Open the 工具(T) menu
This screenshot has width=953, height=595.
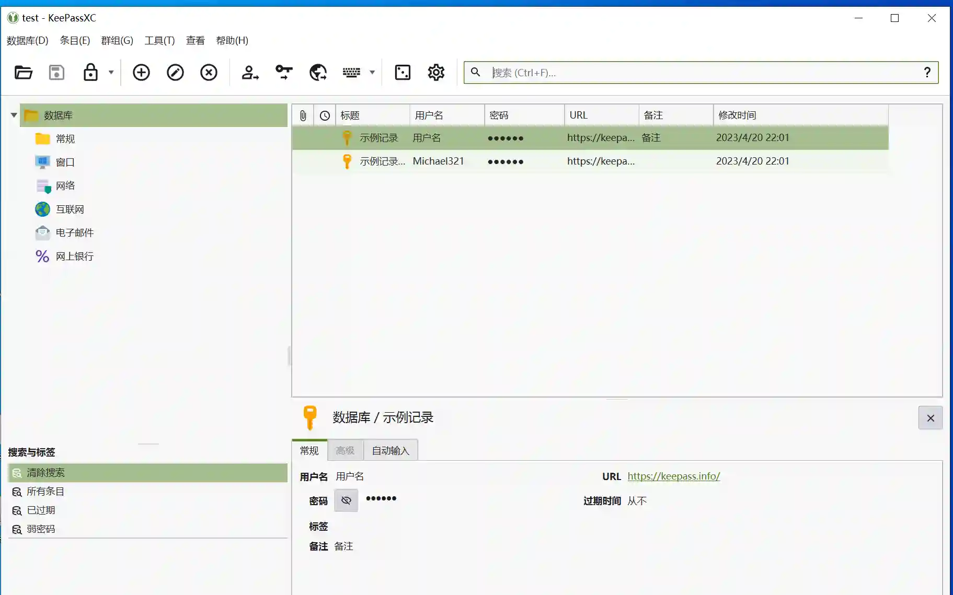pos(159,40)
